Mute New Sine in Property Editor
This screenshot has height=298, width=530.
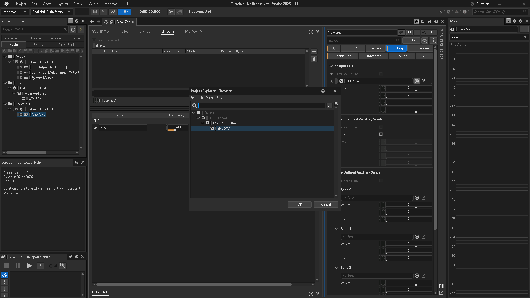[409, 33]
